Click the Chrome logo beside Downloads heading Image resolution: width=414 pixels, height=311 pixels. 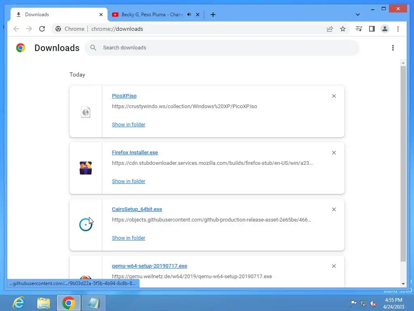[x=21, y=48]
